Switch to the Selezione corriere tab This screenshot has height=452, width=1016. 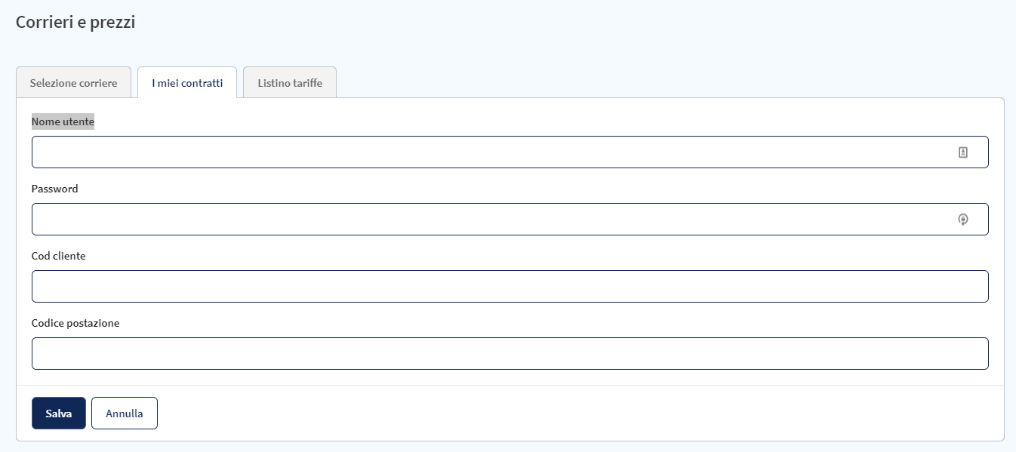[x=74, y=83]
